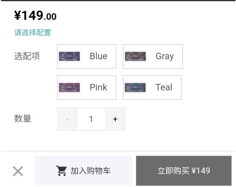Select the Pink keyboard thumbnail image
The width and height of the screenshot is (236, 187).
point(69,88)
